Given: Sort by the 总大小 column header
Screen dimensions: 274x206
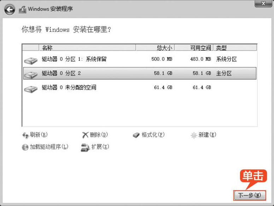Looking at the screenshot, I should [x=155, y=47].
